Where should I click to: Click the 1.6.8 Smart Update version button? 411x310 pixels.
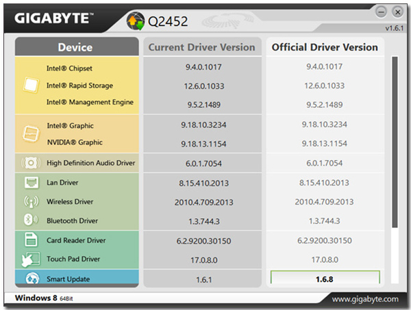(325, 278)
